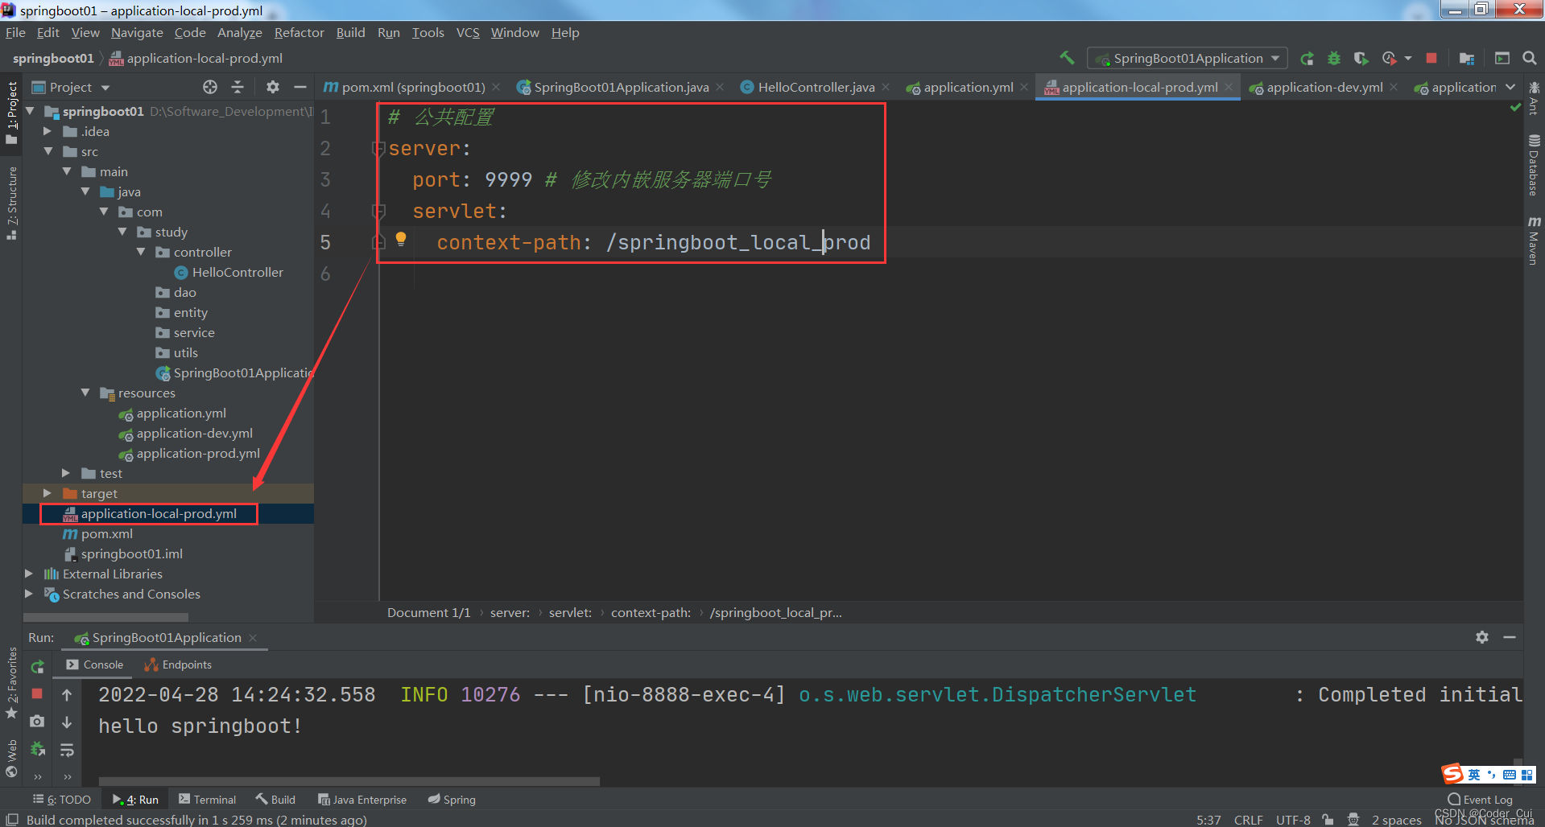Viewport: 1545px width, 827px height.
Task: Expand External Libraries node
Action: tap(29, 574)
